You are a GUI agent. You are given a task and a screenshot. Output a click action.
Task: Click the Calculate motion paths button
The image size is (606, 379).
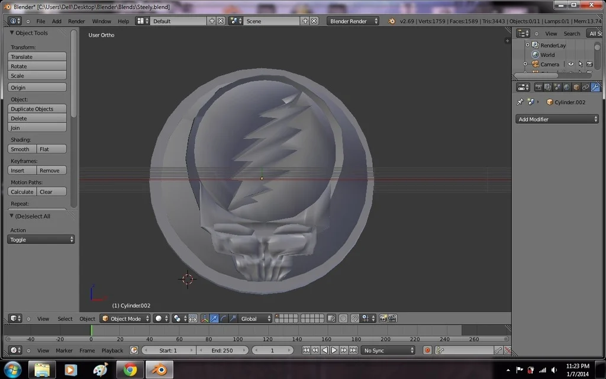coord(22,191)
